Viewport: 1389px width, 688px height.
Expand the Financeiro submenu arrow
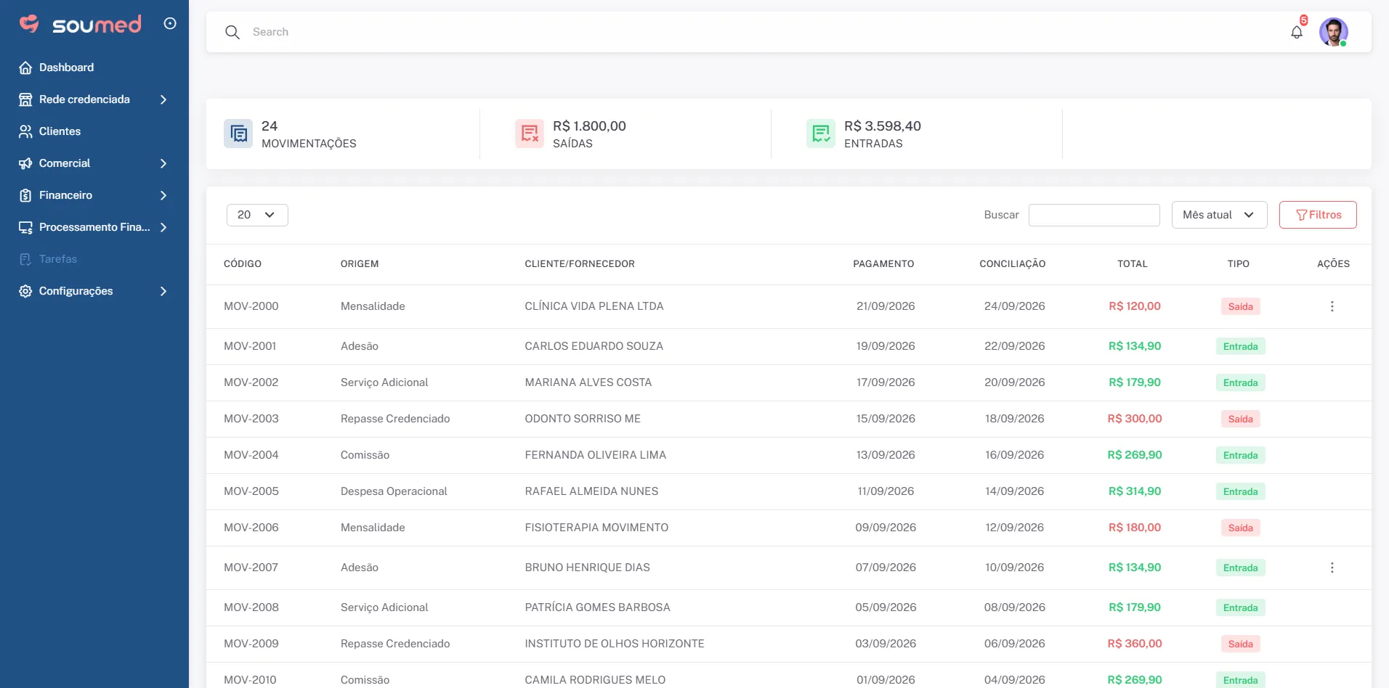(163, 195)
